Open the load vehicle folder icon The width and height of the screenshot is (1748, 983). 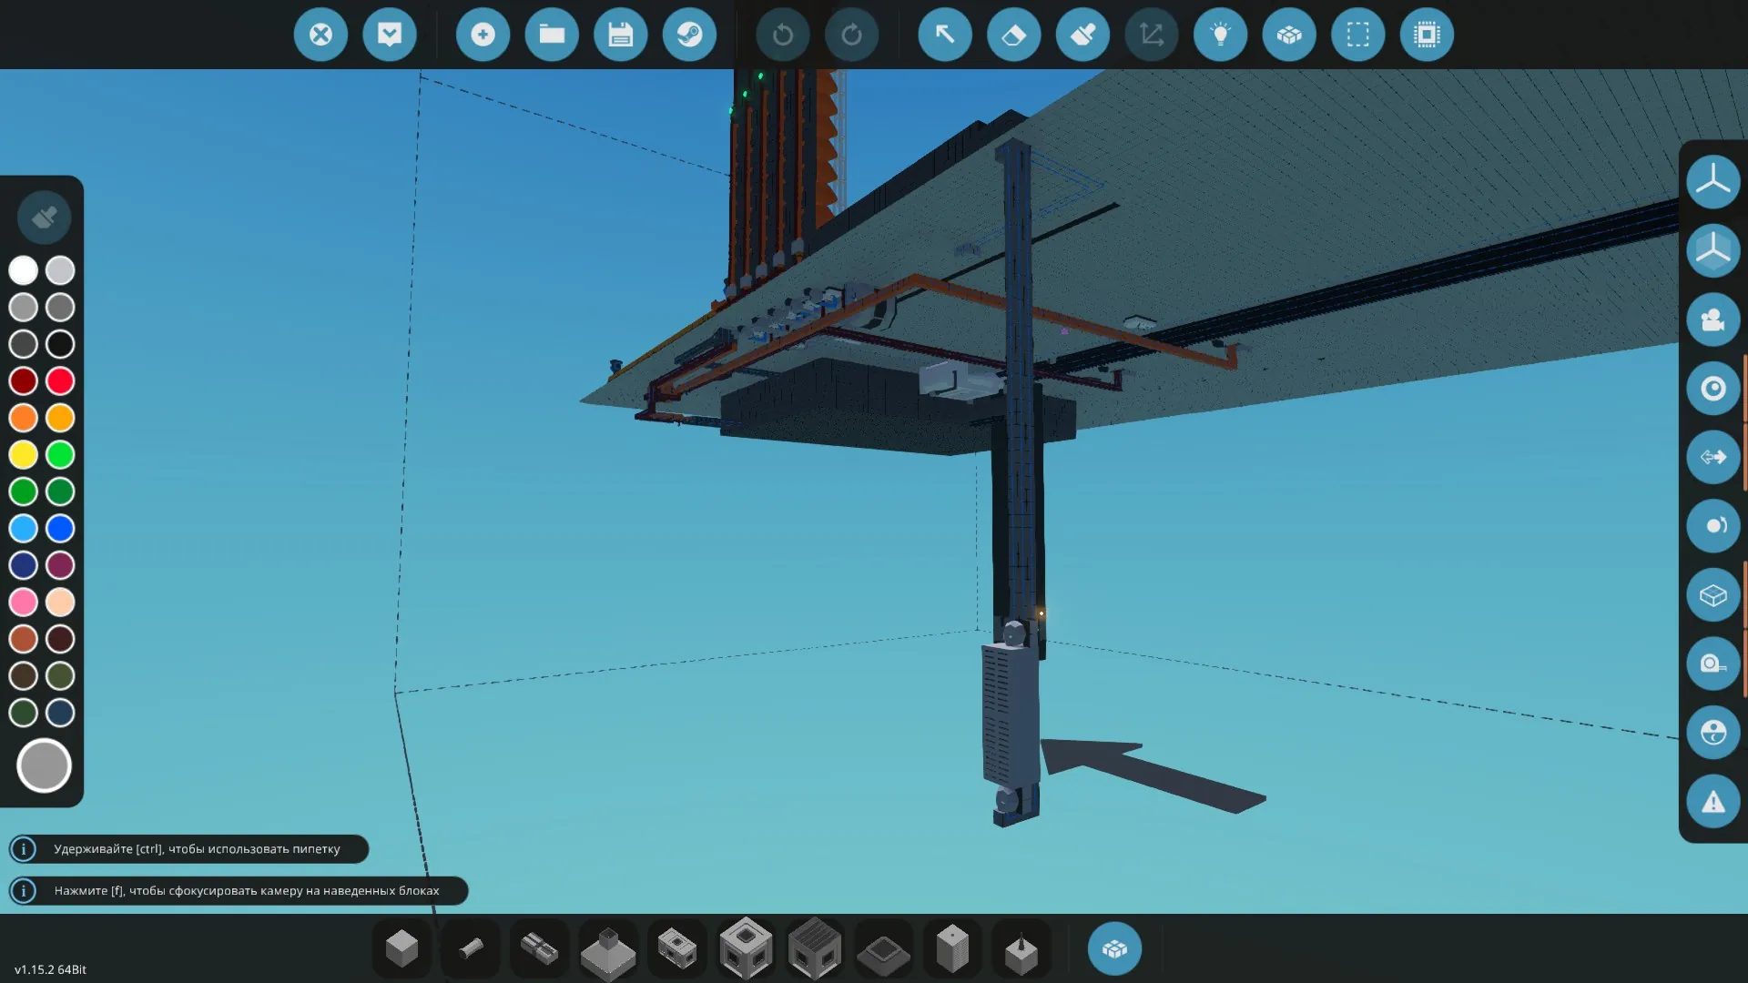[x=552, y=35]
